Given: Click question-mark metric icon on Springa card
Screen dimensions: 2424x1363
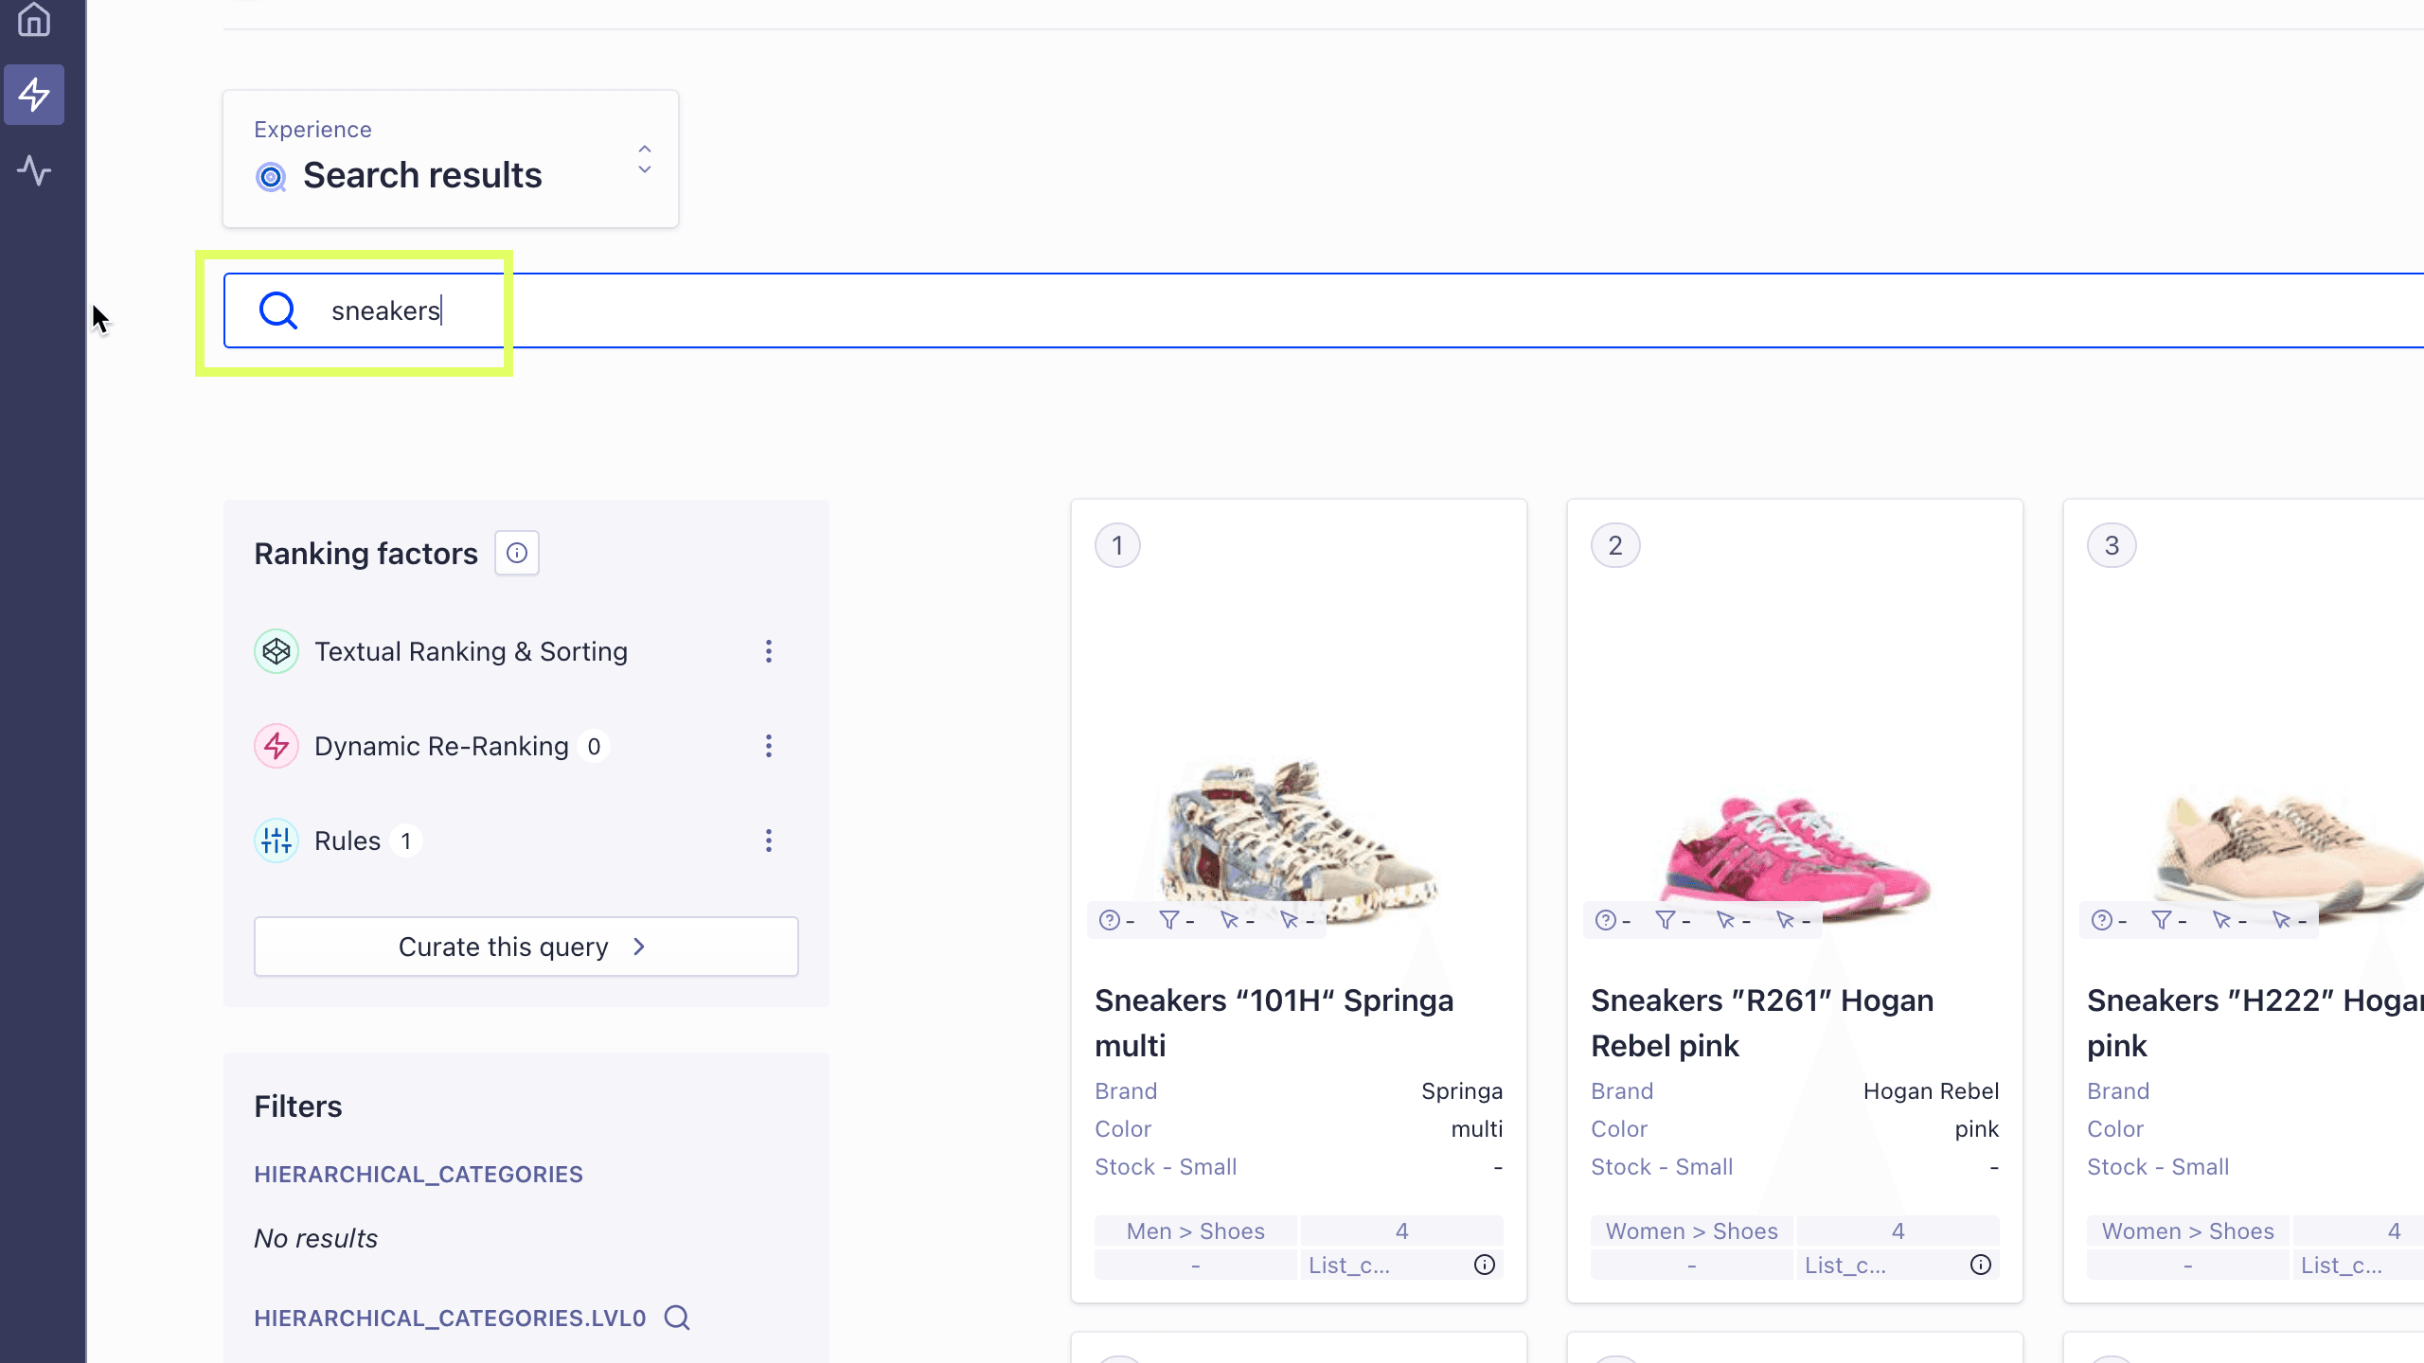Looking at the screenshot, I should 1110,920.
